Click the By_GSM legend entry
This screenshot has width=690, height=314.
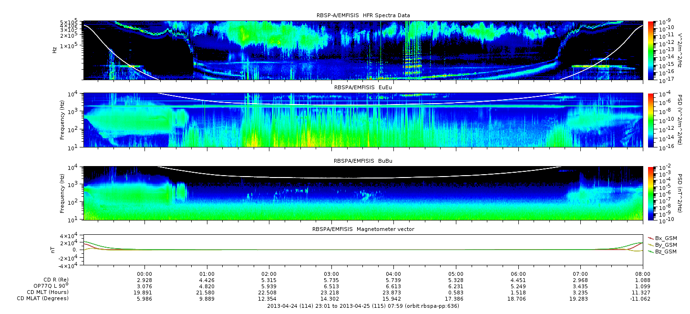665,244
